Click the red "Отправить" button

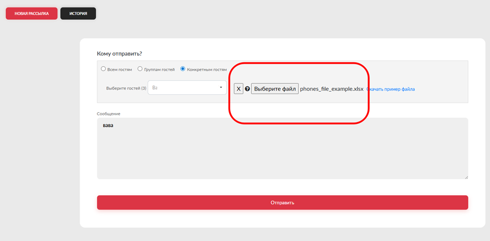point(282,202)
